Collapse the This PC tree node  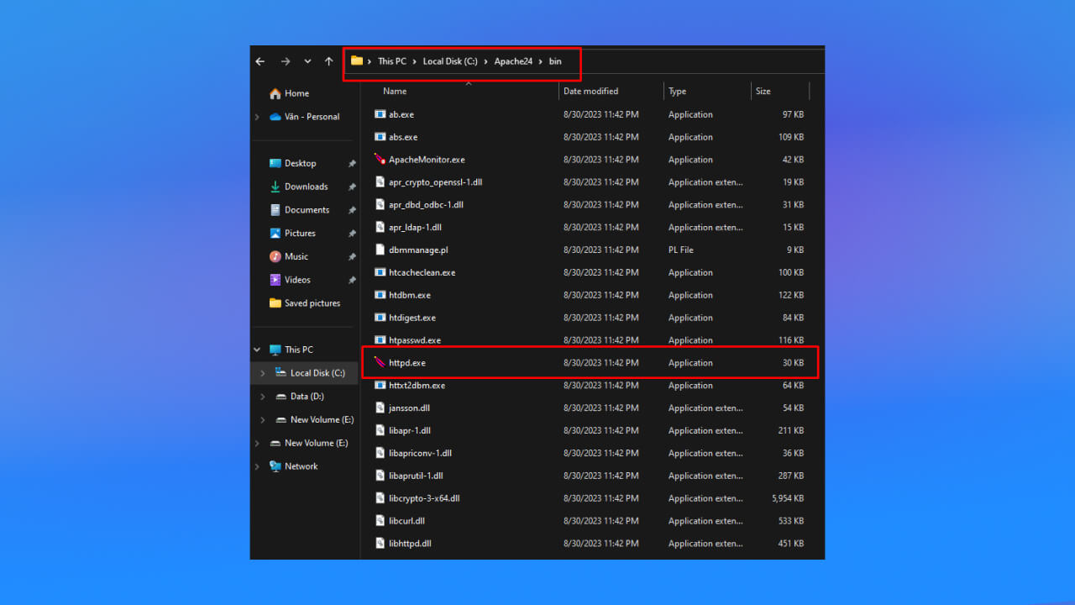[x=257, y=350]
